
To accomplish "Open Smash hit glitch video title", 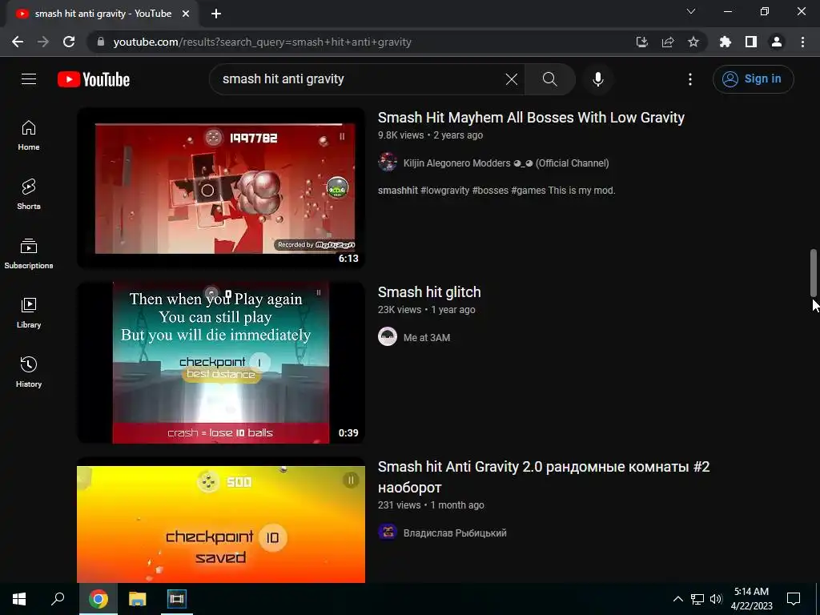I will 429,292.
